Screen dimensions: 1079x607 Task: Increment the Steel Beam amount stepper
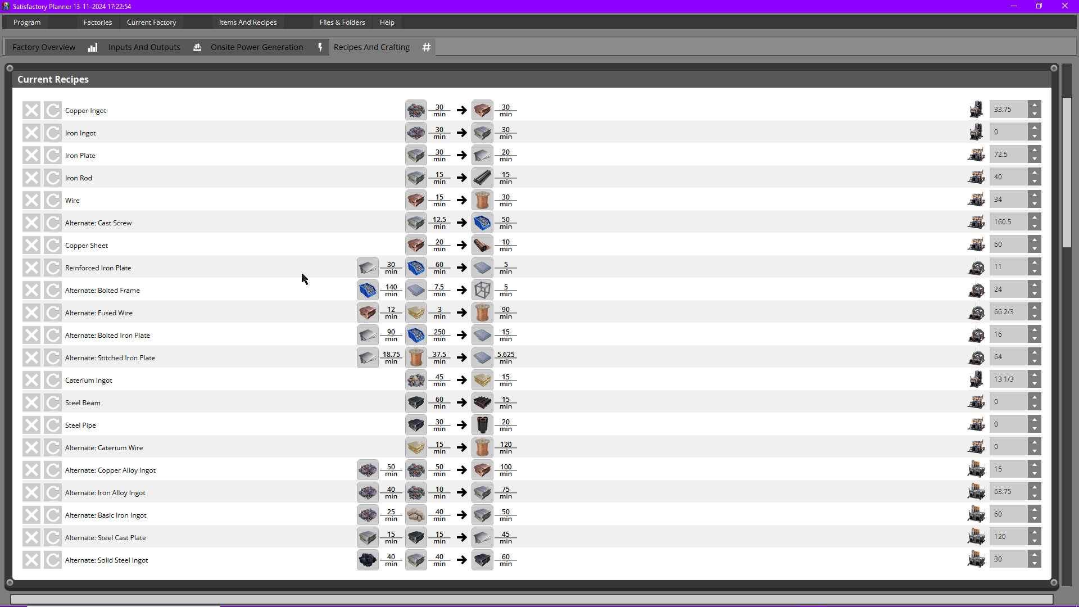pos(1035,397)
